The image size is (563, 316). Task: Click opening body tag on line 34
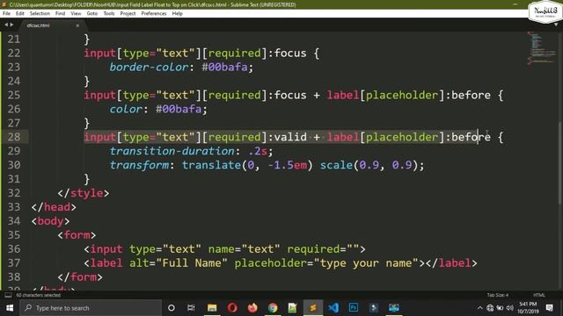coord(50,221)
